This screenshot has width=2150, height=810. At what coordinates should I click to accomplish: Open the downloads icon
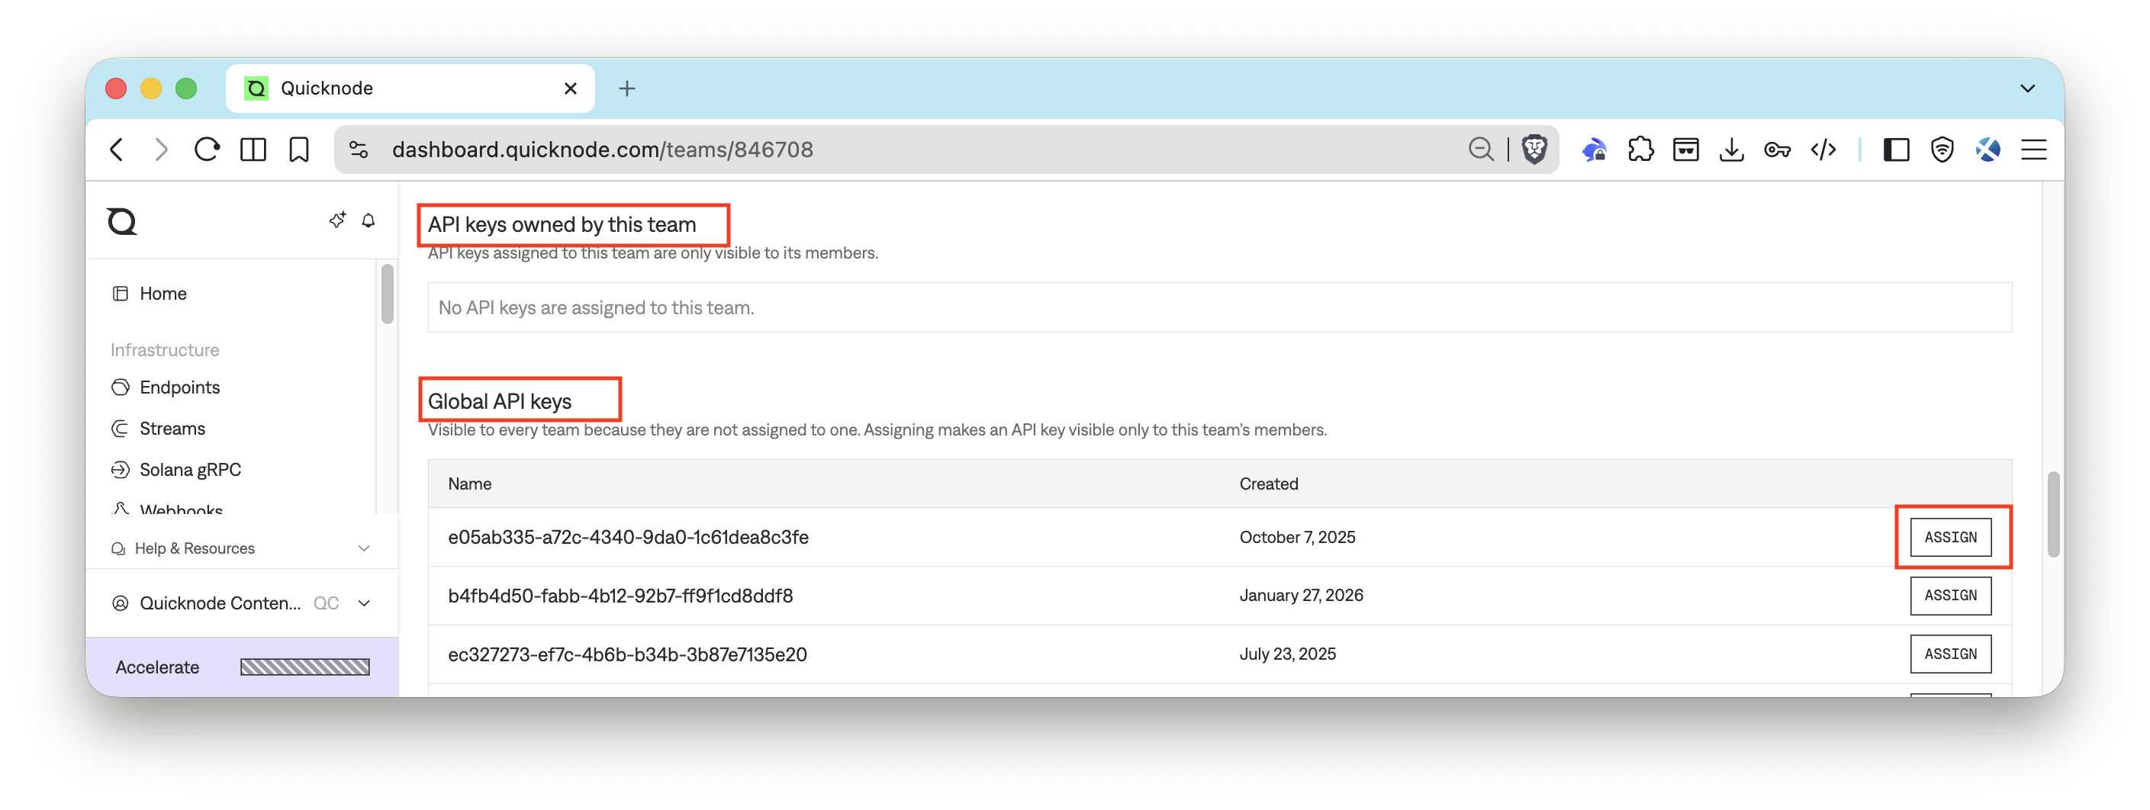(1732, 149)
